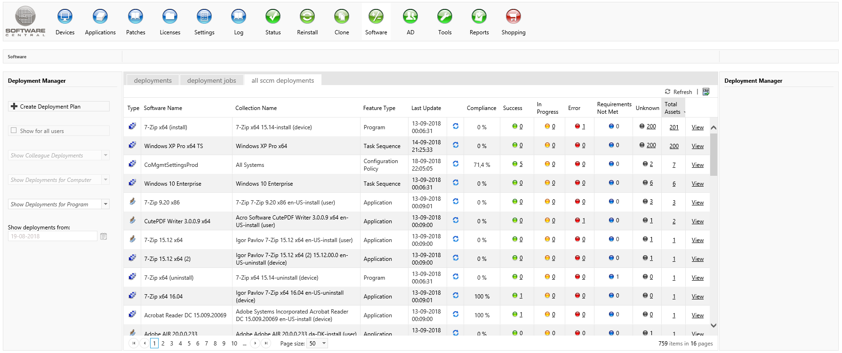Export the grid with the CSV icon
Image resolution: width=842 pixels, height=353 pixels.
click(x=706, y=92)
